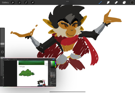Open the Adjustments magic wand menu
The width and height of the screenshot is (135, 93).
coord(19,2)
